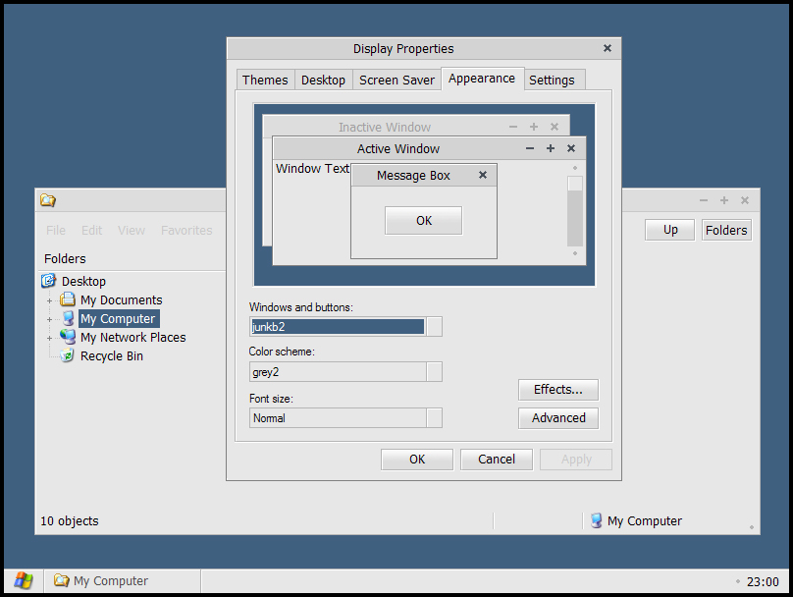Viewport: 793px width, 597px height.
Task: Click the scrollbar up arrow in preview
Action: [575, 168]
